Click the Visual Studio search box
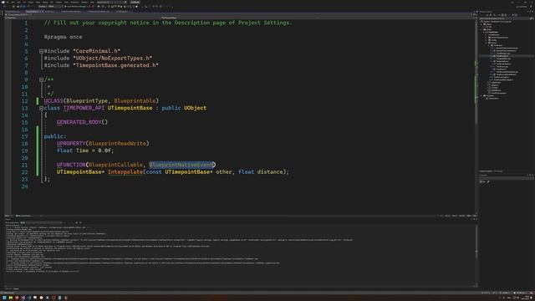Image resolution: width=535 pixels, height=301 pixels. pos(111,2)
